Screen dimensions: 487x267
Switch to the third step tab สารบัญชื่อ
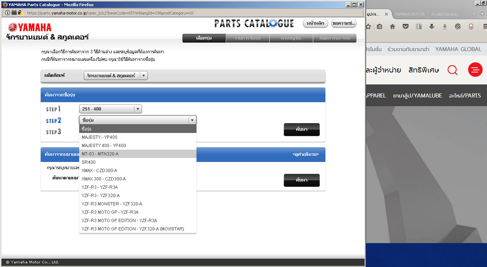coord(291,38)
